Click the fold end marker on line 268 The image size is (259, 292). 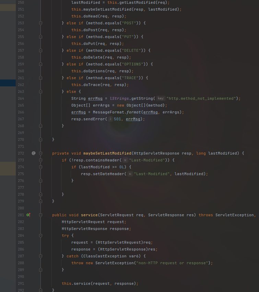(40, 126)
